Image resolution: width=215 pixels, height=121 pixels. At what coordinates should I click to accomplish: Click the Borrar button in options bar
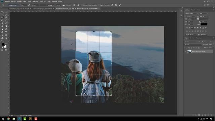58,5
